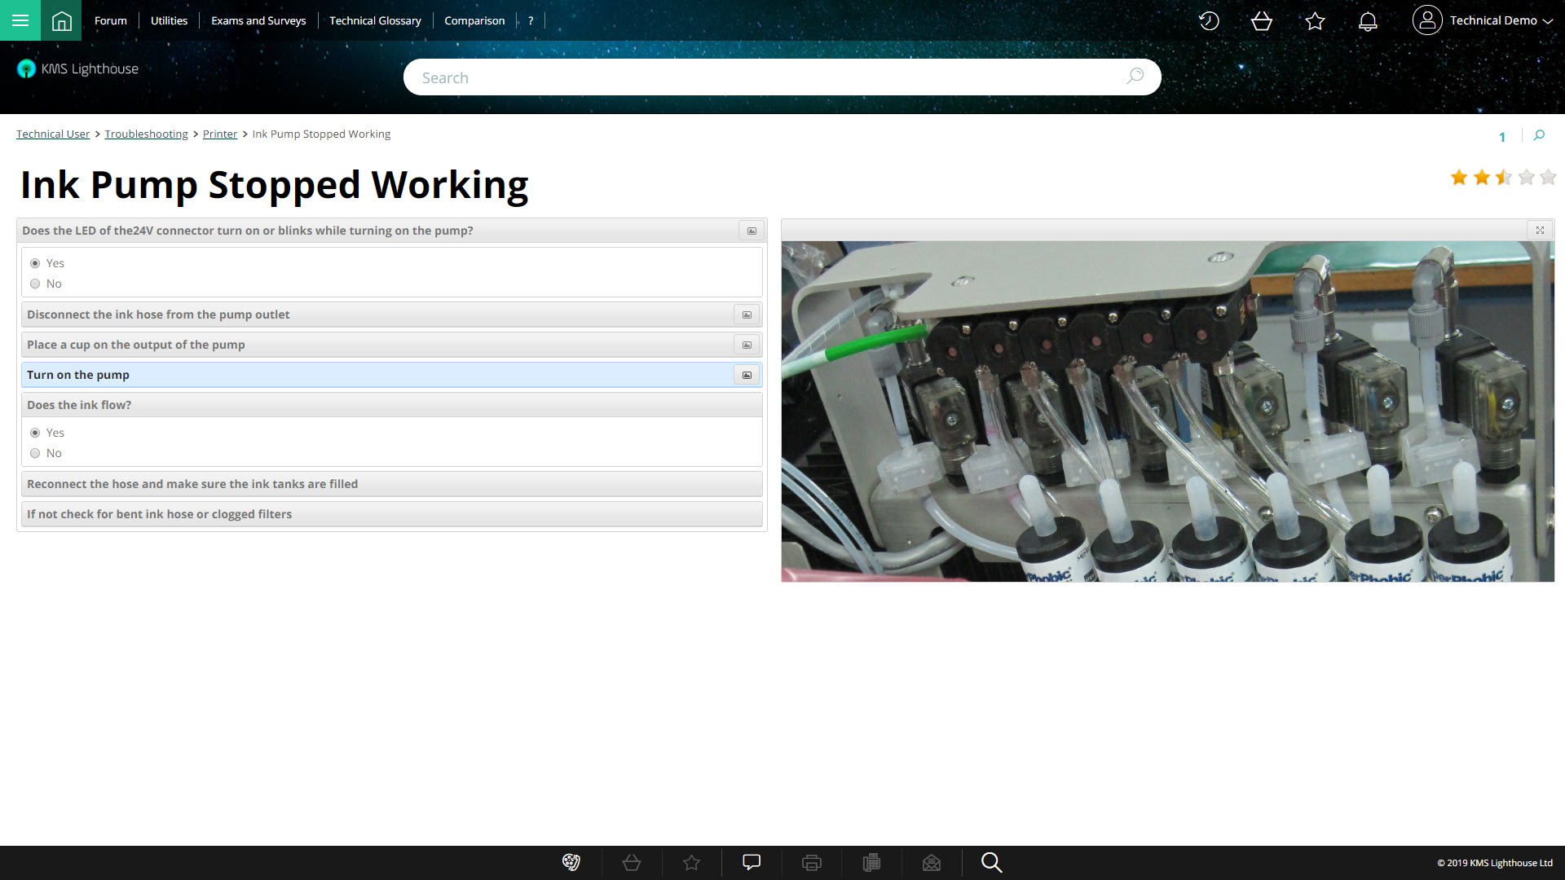Rate article with the fourth star
This screenshot has height=880, width=1565.
(1526, 177)
